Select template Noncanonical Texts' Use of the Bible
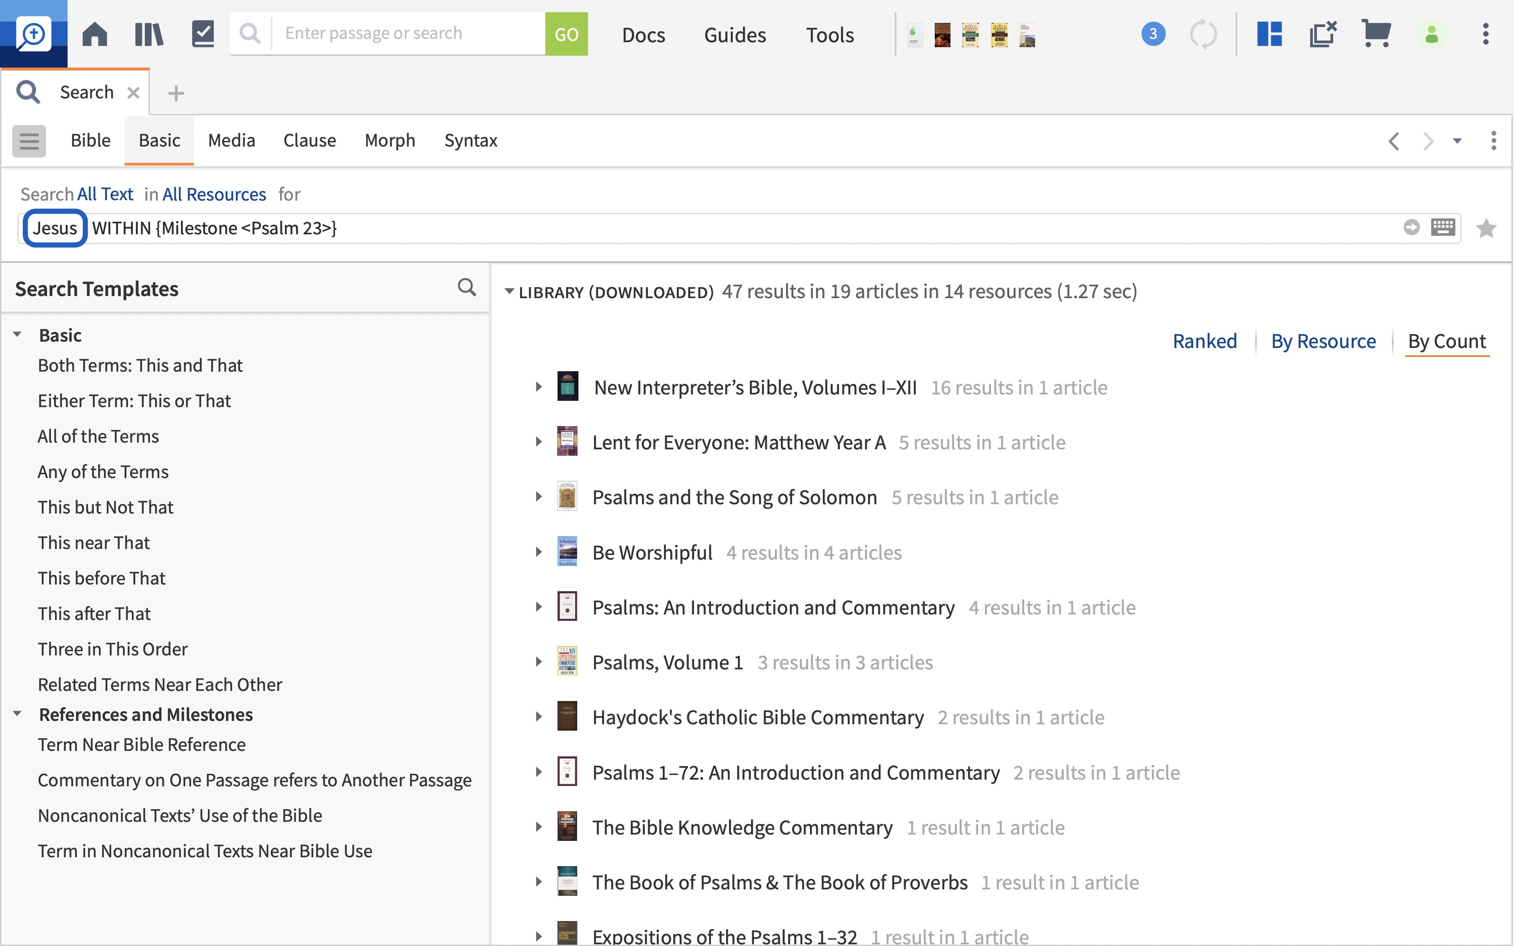The image size is (1514, 946). [x=180, y=816]
